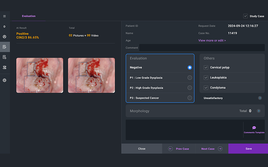Uncheck the Cervical polyp checkbox
The image size is (268, 167).
point(206,67)
